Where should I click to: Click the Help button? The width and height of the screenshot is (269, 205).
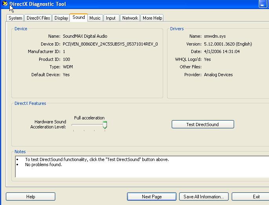coord(31,197)
